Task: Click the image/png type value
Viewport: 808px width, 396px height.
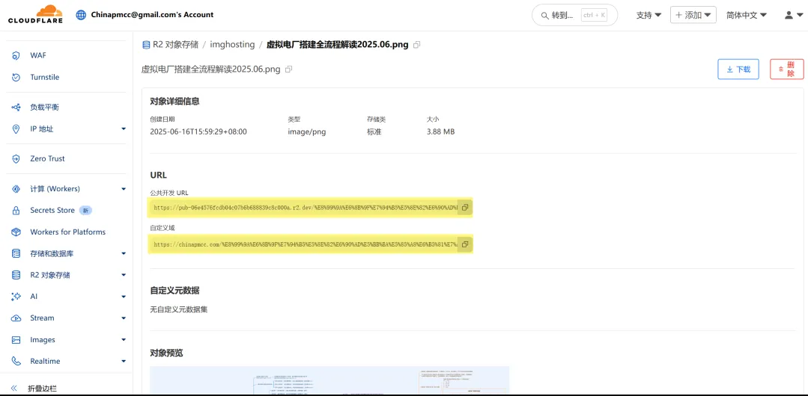Action: pos(306,132)
